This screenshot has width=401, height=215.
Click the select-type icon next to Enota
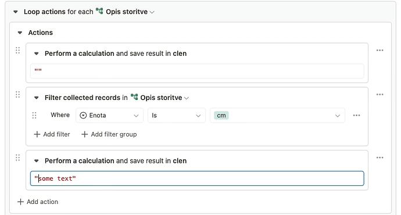tap(83, 116)
